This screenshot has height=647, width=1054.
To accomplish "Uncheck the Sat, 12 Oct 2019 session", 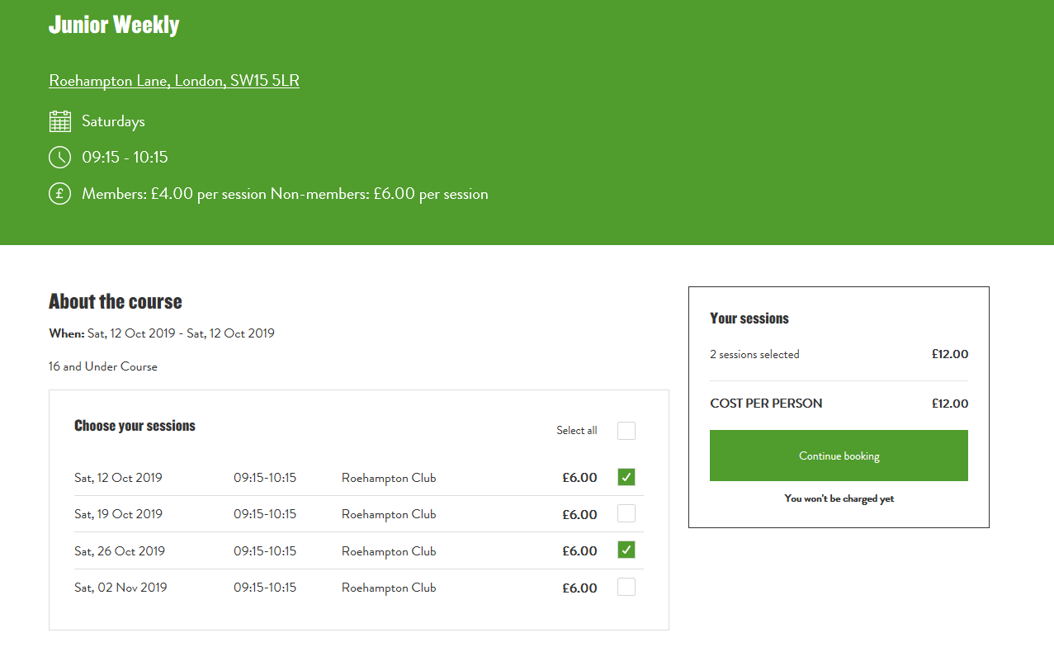I will (626, 477).
